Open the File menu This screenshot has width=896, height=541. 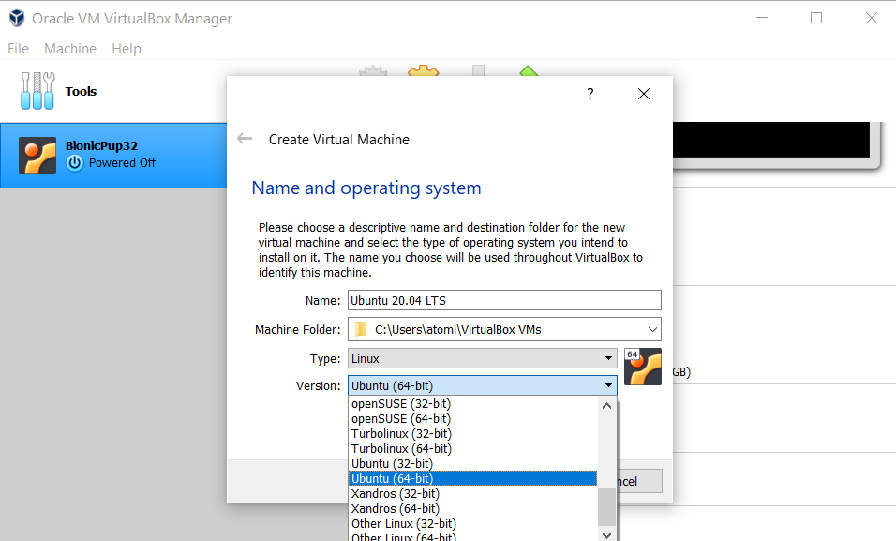click(18, 49)
